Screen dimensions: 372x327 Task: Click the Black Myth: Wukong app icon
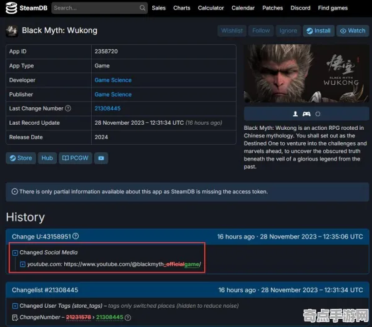pos(12,31)
